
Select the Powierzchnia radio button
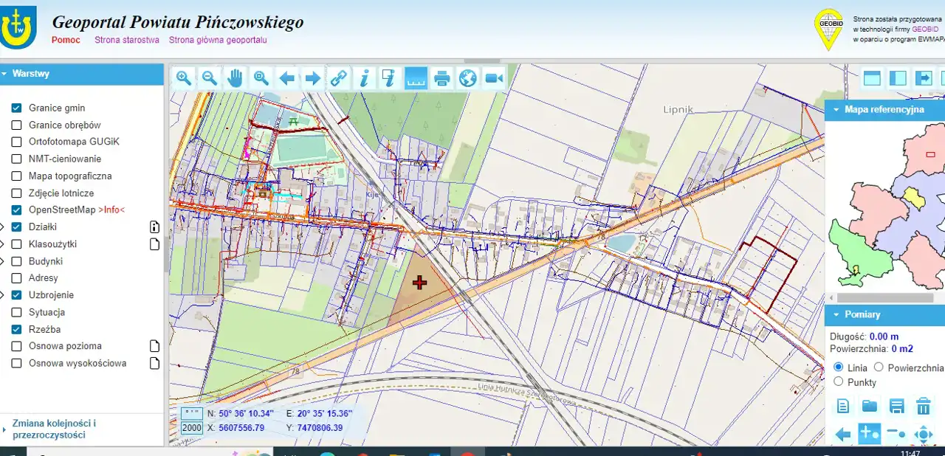click(879, 367)
